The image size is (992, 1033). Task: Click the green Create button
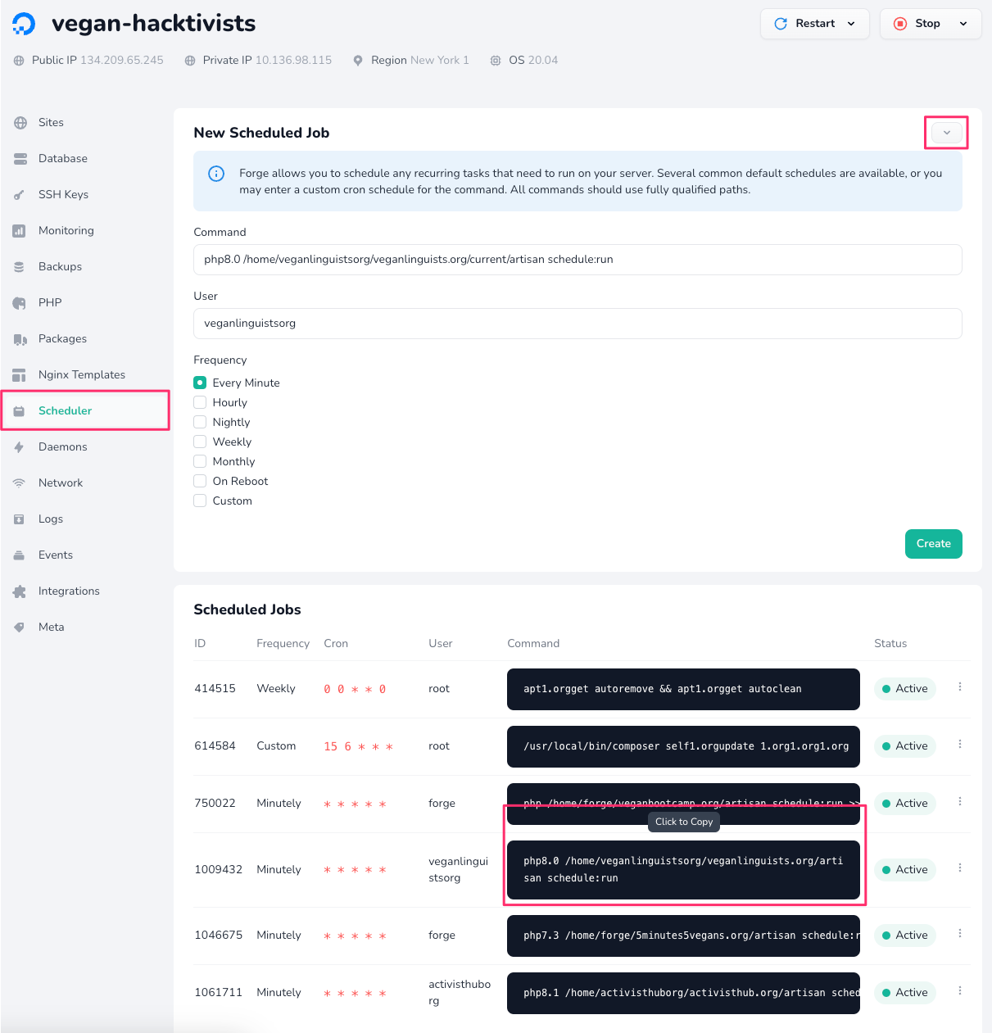tap(933, 544)
